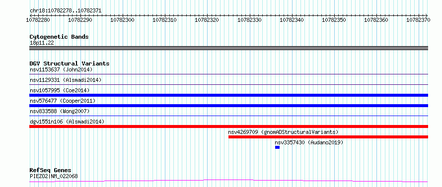Click the thick blue nsv1057995 Coe2014 bar
The width and height of the screenshot is (442, 187).
228,95
